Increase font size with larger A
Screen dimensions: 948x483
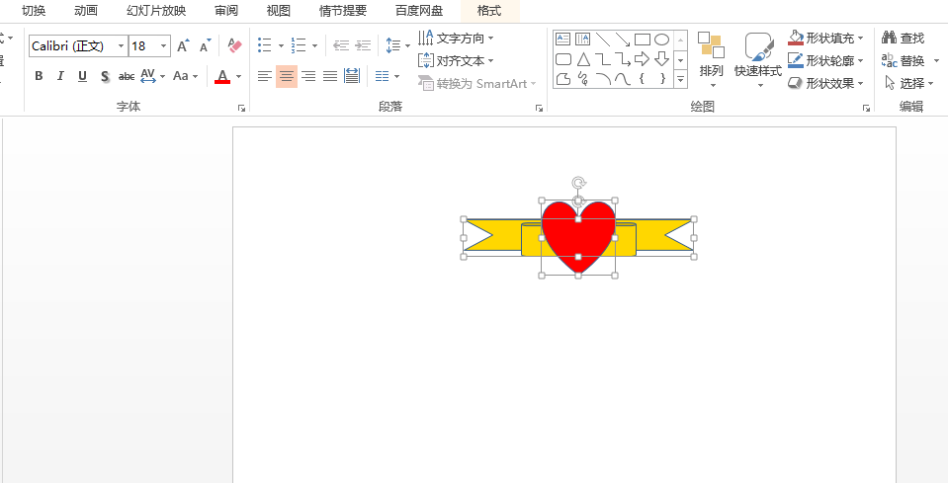(x=183, y=45)
